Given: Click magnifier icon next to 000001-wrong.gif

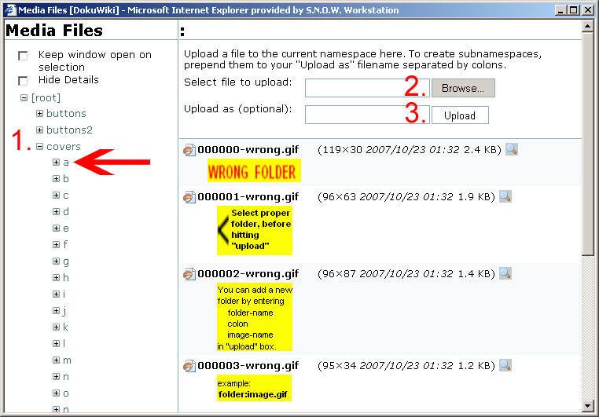Looking at the screenshot, I should coord(505,196).
